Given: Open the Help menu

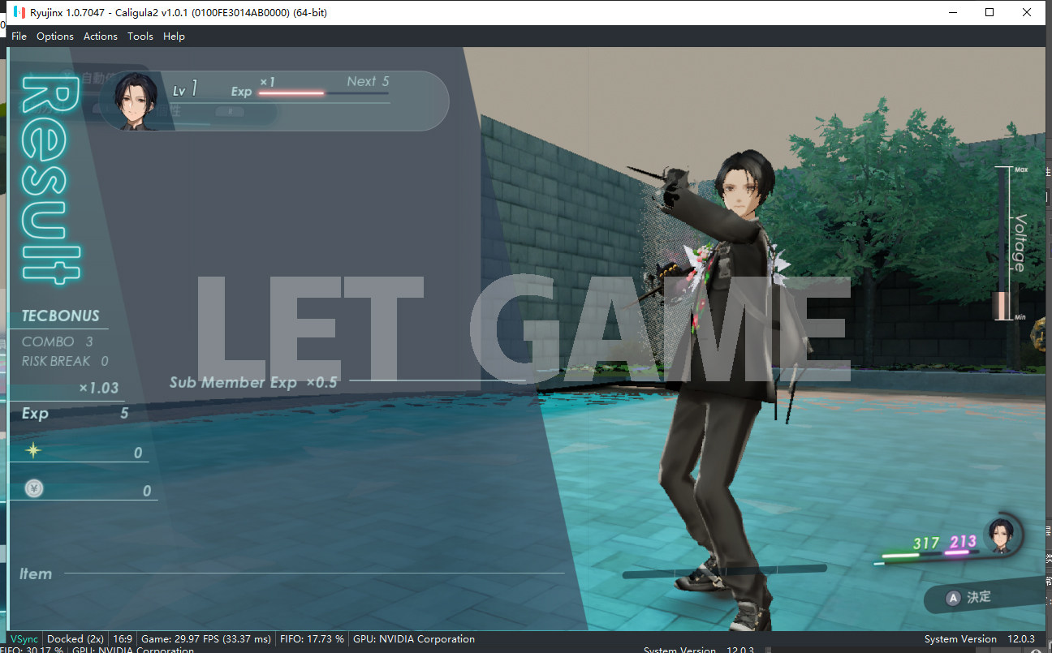Looking at the screenshot, I should tap(174, 37).
